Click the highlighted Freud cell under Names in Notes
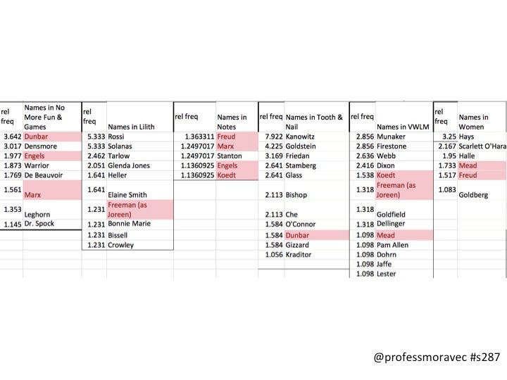 (x=237, y=137)
